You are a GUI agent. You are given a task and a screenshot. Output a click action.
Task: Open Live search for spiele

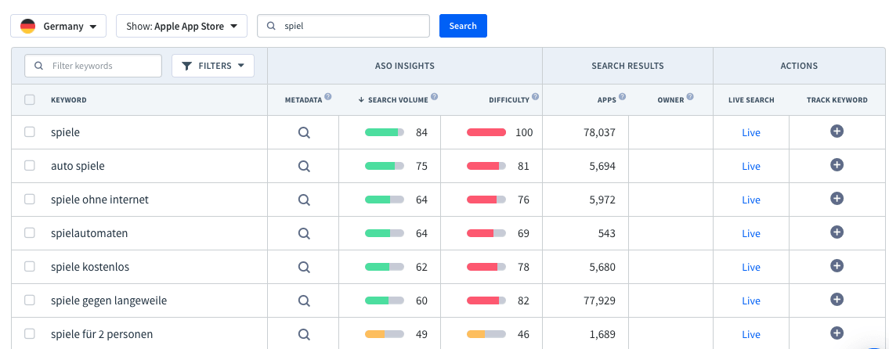coord(750,132)
